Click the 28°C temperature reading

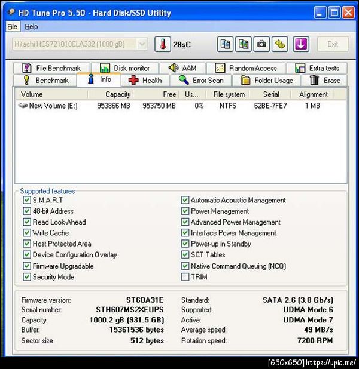click(x=182, y=44)
